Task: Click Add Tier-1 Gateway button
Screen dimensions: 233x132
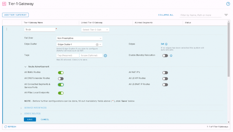Action: [x=15, y=15]
